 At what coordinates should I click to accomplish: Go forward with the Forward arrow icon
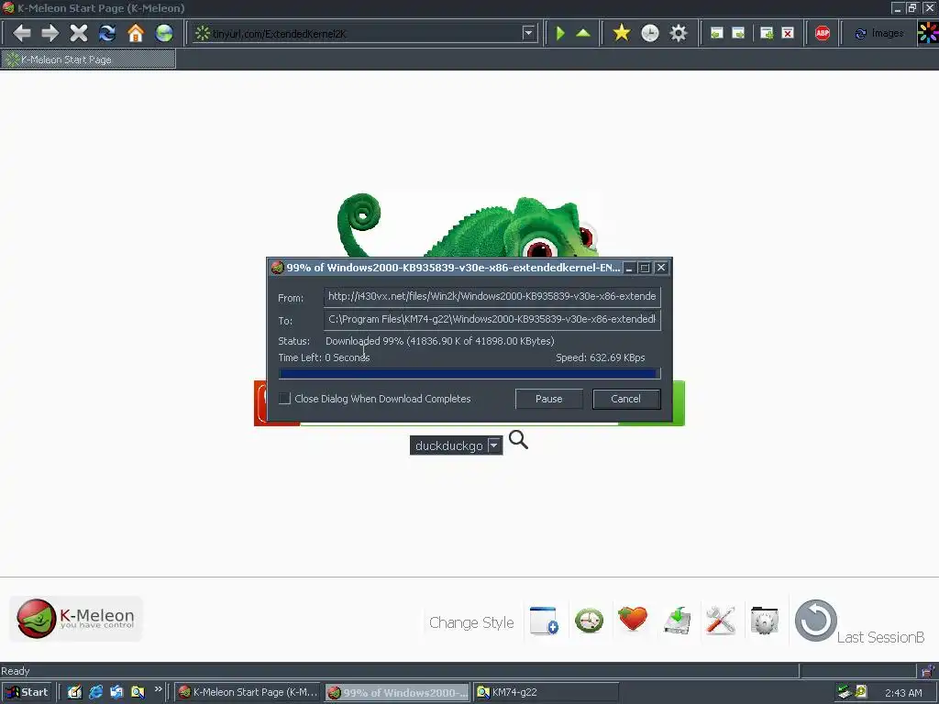(50, 33)
